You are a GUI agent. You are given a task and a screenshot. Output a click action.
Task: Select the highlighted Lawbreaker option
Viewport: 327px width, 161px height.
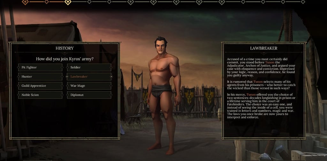click(x=89, y=77)
